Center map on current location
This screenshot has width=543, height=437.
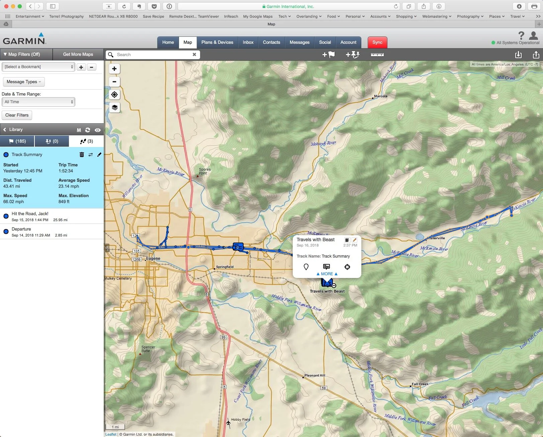coord(114,95)
